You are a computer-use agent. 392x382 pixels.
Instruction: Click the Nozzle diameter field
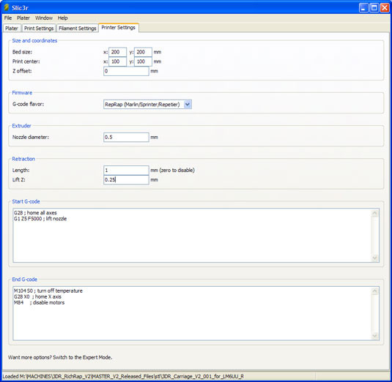[126, 138]
